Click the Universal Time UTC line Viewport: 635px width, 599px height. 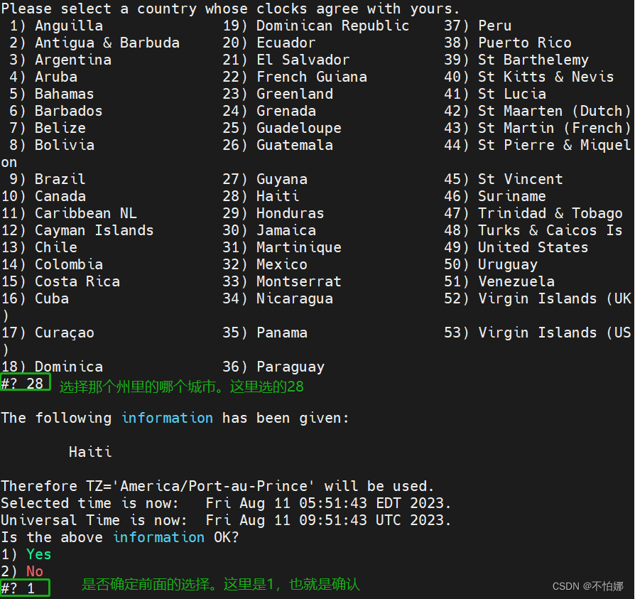point(213,519)
